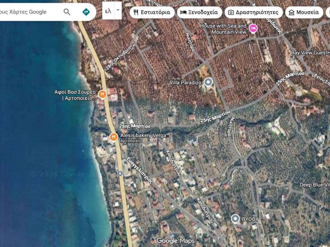This screenshot has width=330, height=247.
Task: Click the Deep Blue Villa place label
Action: point(314,185)
